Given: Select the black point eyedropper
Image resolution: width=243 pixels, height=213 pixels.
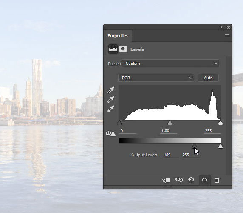Looking at the screenshot, I should [x=111, y=90].
